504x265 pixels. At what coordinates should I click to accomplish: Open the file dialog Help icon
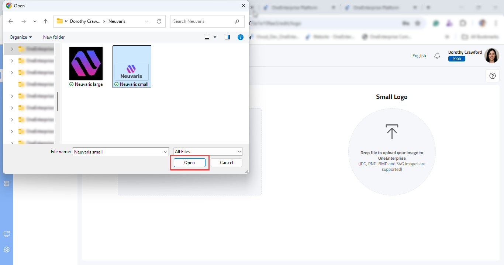241,37
